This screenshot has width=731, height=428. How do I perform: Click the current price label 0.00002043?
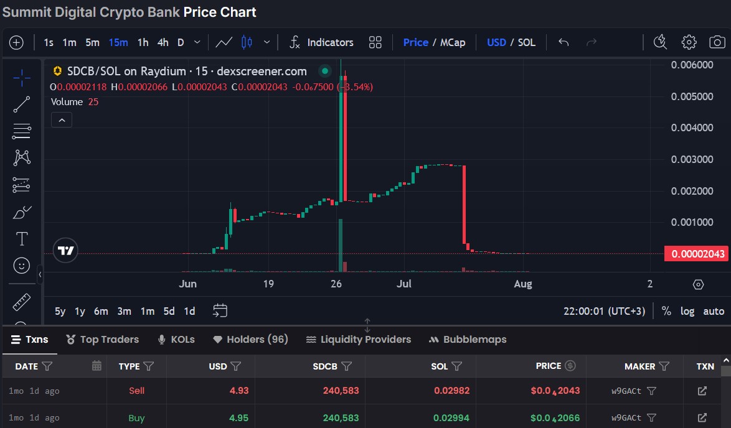tap(697, 254)
